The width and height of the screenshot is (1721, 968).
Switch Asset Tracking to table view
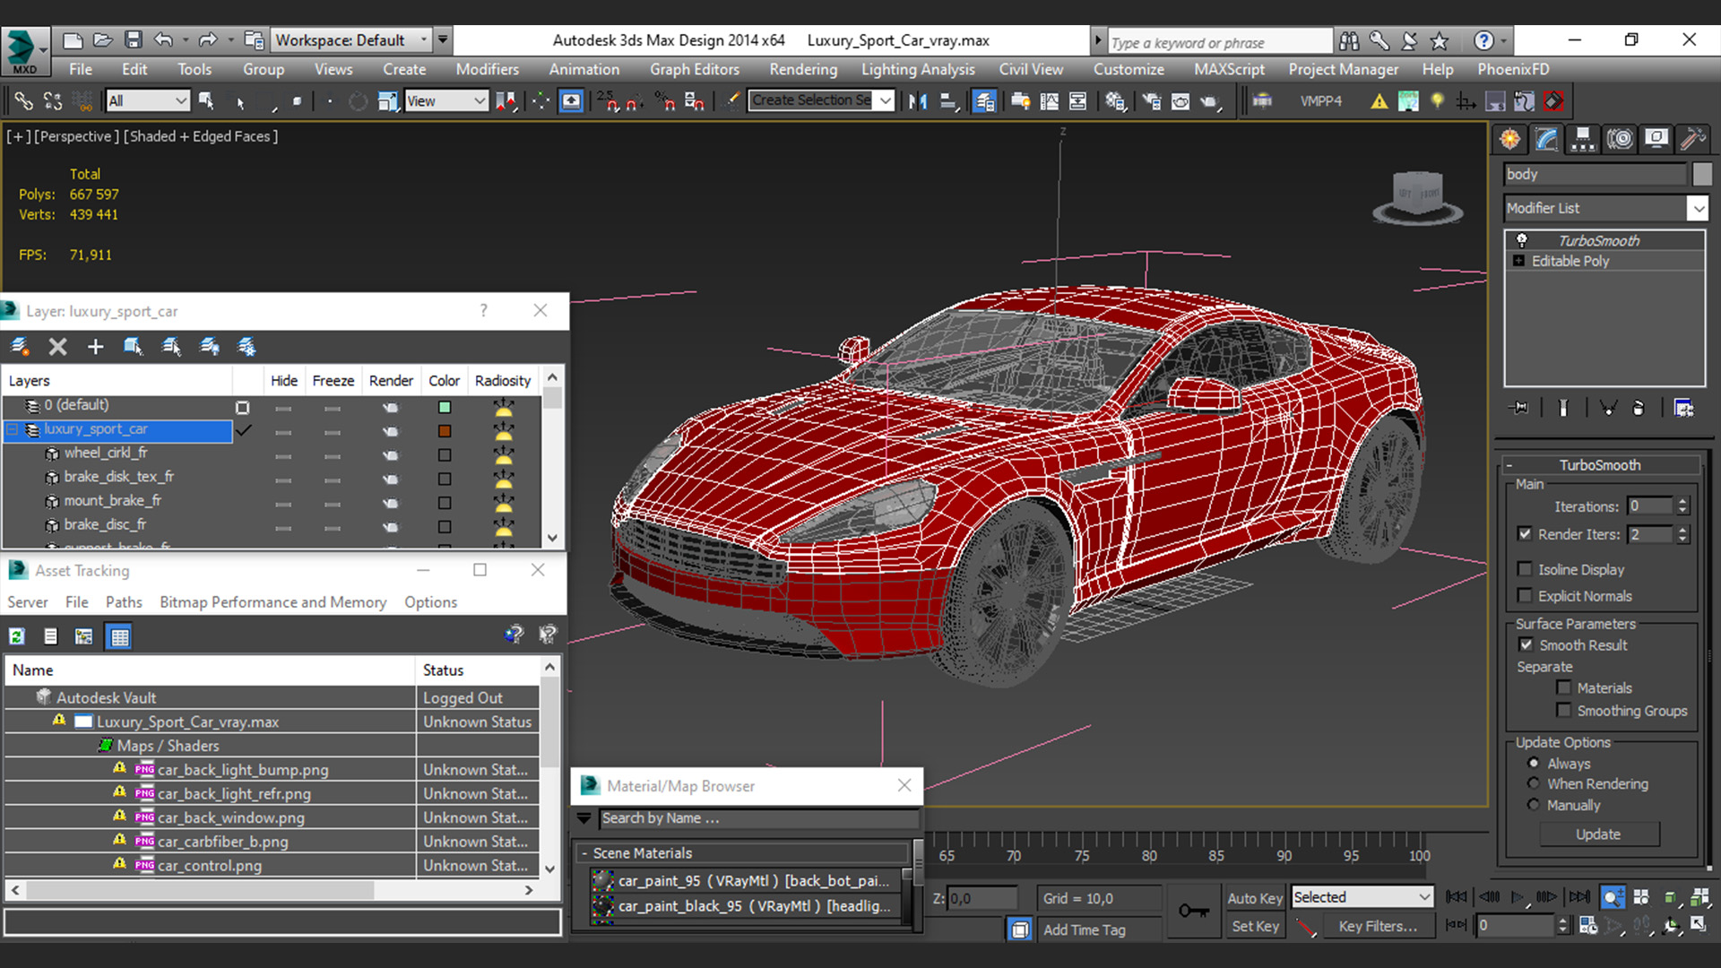click(119, 636)
